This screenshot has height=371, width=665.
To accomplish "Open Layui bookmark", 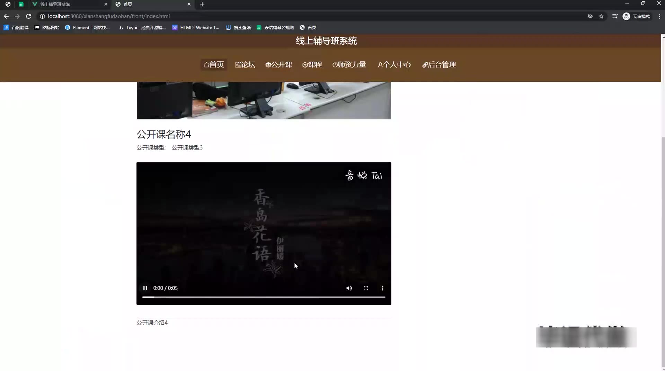I will pos(142,28).
